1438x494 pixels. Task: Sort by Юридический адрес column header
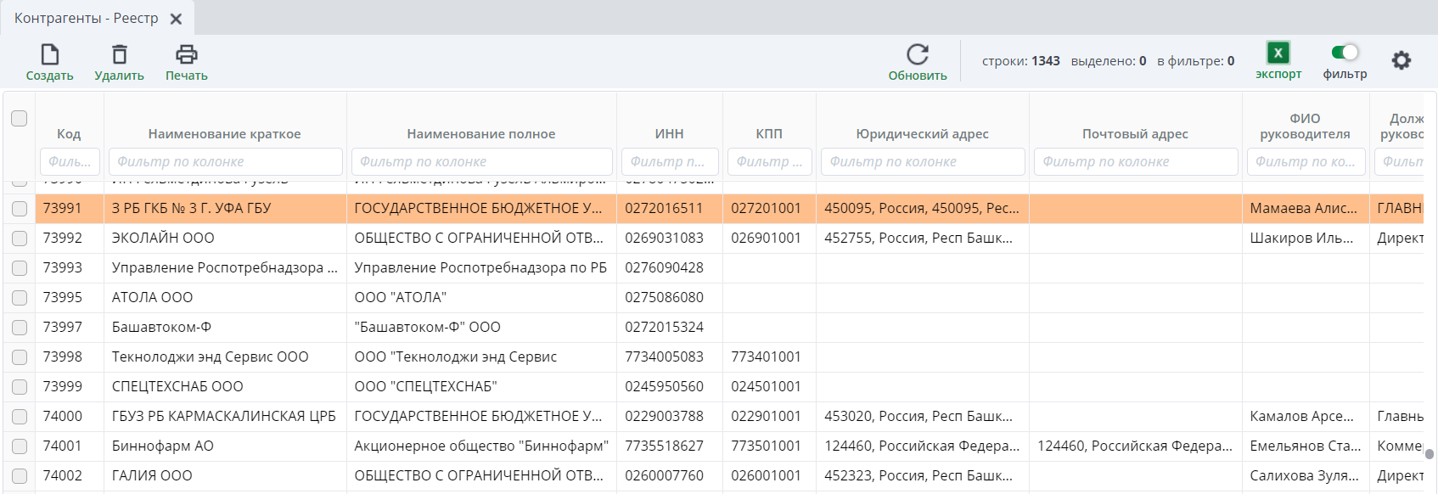point(923,134)
